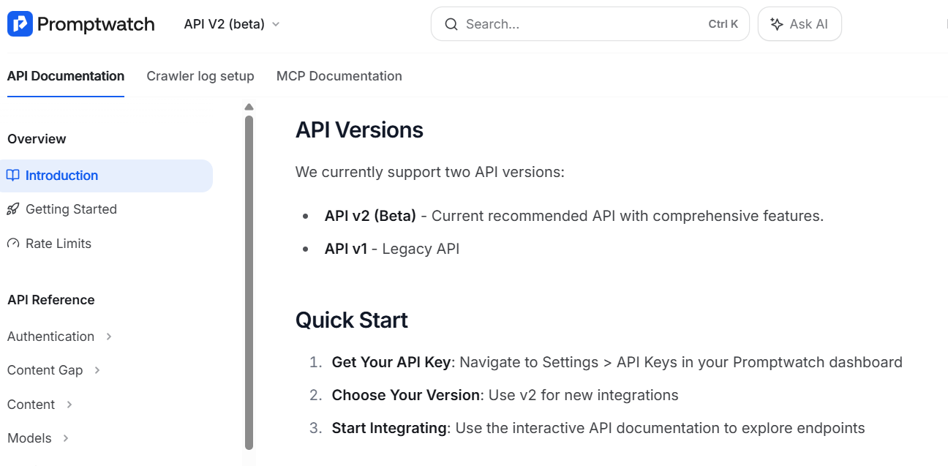Image resolution: width=948 pixels, height=466 pixels.
Task: Click the Ask AI button
Action: click(x=800, y=23)
